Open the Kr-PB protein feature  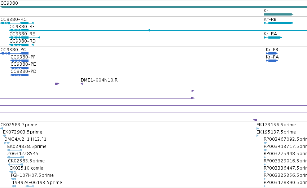[272, 53]
